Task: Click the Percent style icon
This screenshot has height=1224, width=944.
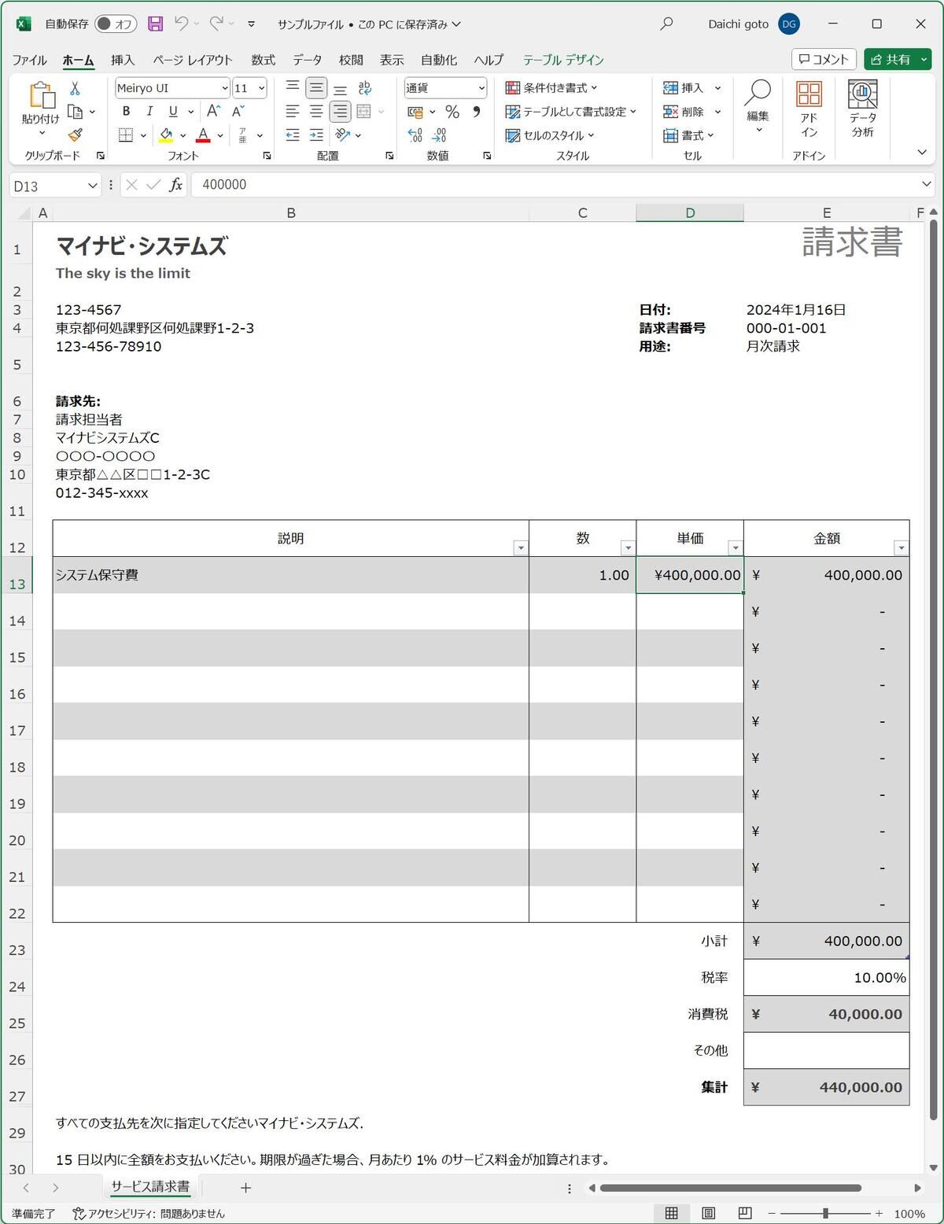Action: (x=452, y=112)
